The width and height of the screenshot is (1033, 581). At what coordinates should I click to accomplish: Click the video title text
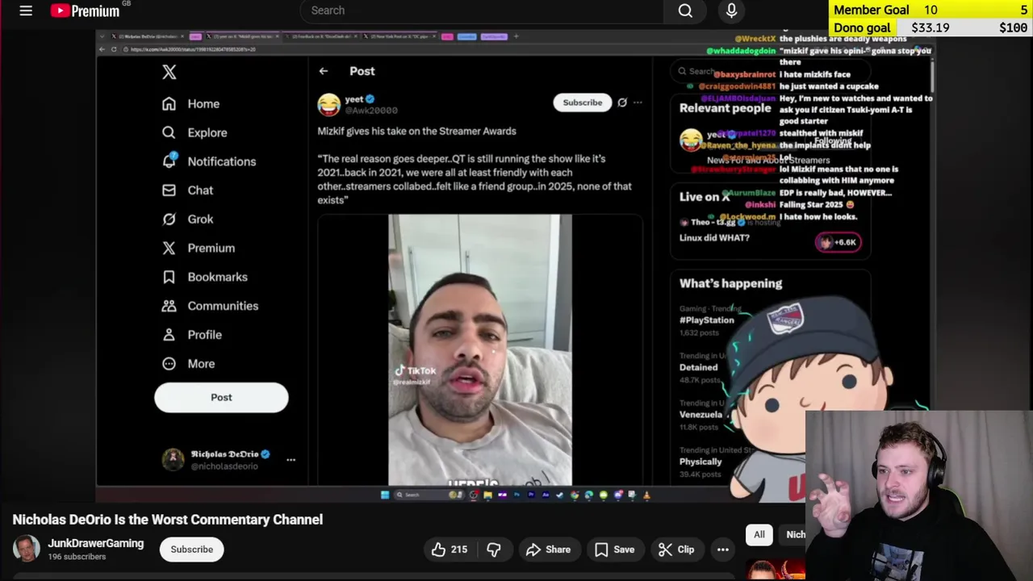tap(168, 520)
